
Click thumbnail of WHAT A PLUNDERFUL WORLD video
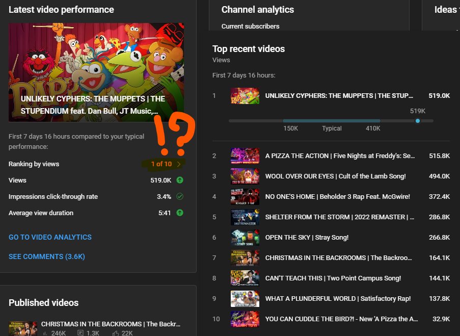point(245,299)
